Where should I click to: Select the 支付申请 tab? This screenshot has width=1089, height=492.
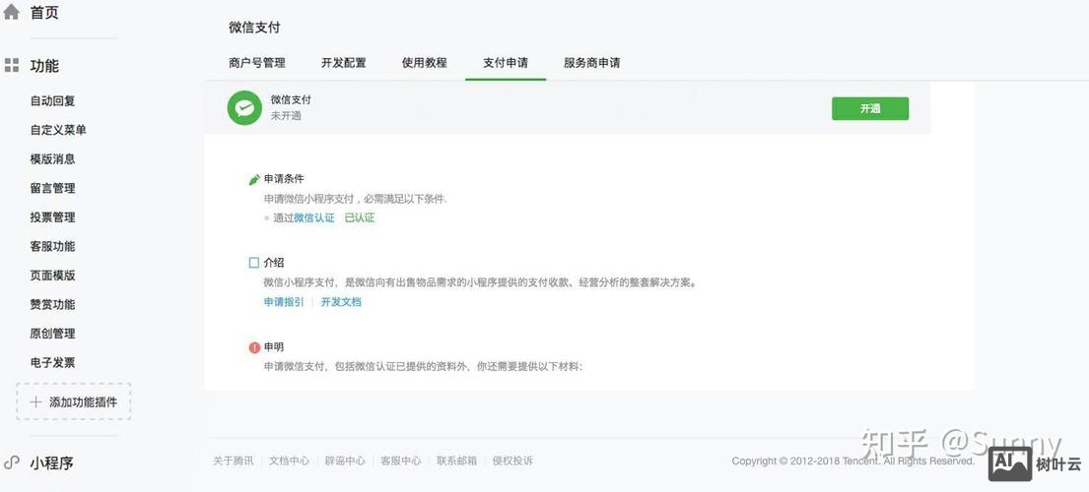point(506,63)
